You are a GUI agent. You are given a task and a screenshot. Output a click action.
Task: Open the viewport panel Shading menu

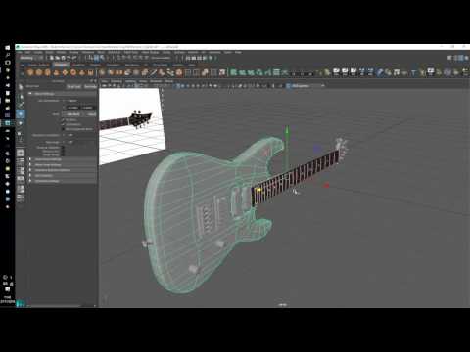(117, 81)
